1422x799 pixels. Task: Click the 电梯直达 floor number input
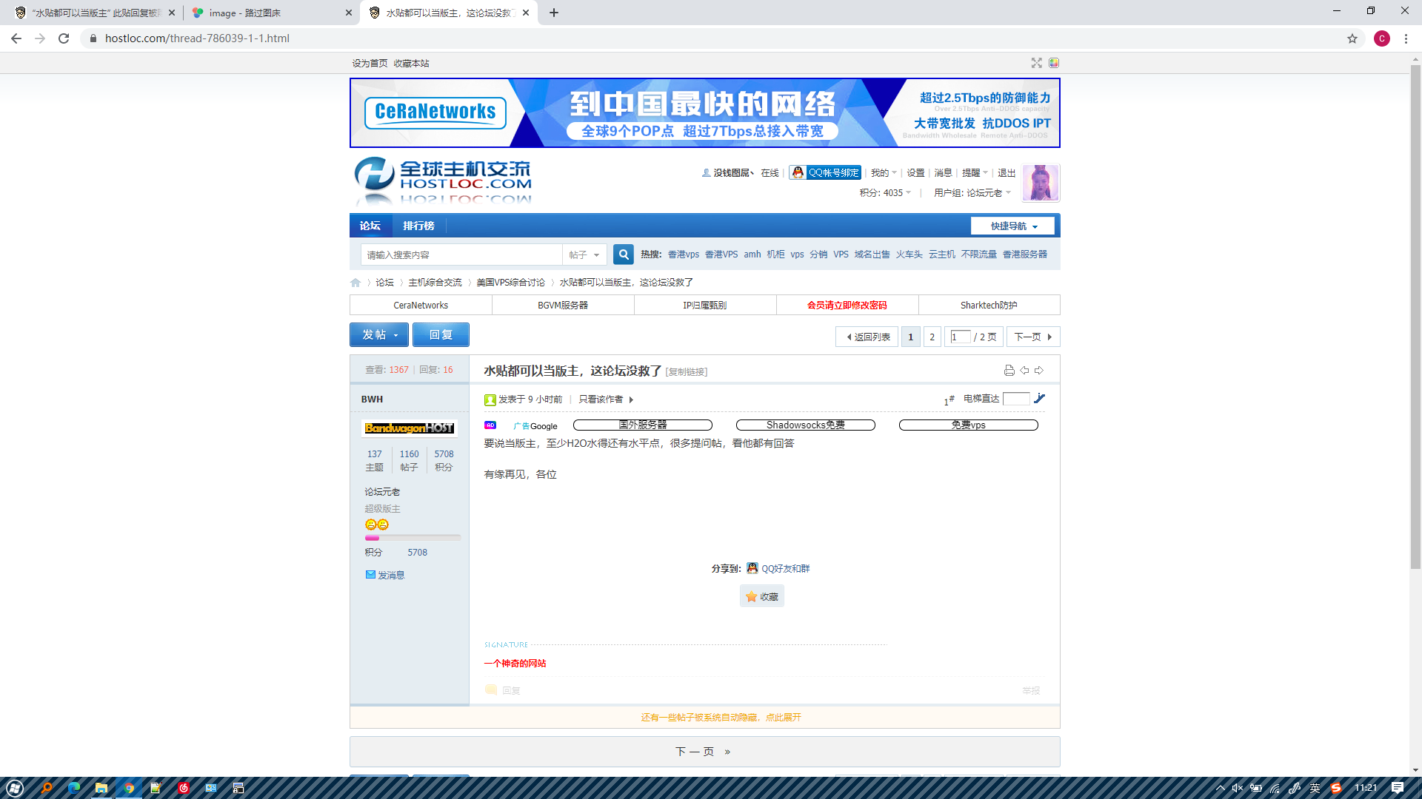(x=1015, y=399)
